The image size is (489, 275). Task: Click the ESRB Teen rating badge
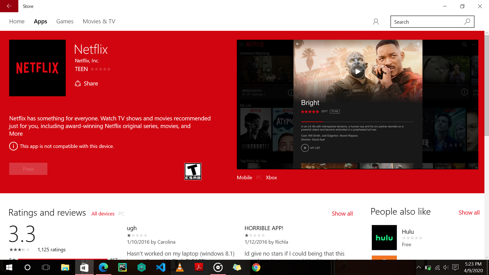(193, 171)
